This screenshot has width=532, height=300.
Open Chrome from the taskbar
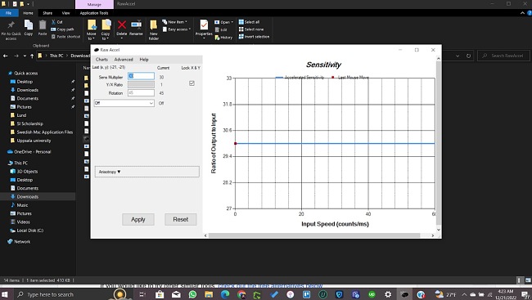(x=241, y=294)
